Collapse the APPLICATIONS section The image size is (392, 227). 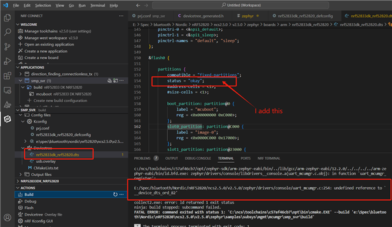click(x=18, y=67)
